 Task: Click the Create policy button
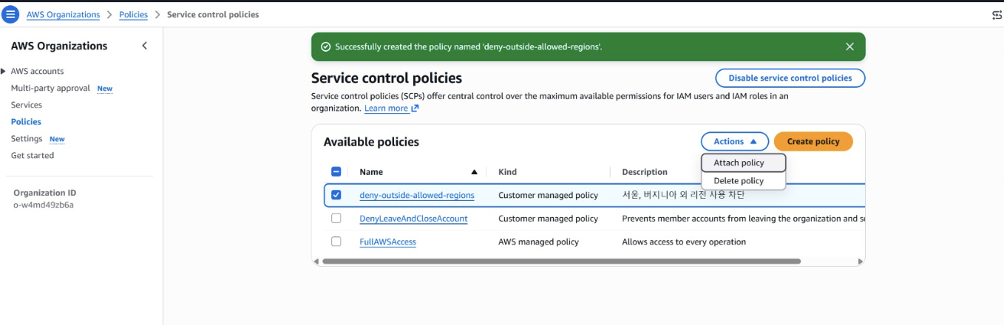tap(813, 141)
